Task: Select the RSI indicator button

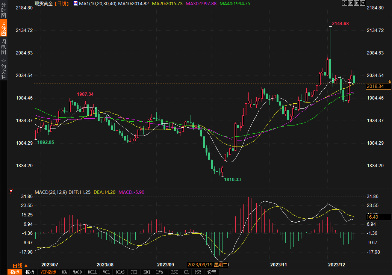Action: pyautogui.click(x=174, y=272)
